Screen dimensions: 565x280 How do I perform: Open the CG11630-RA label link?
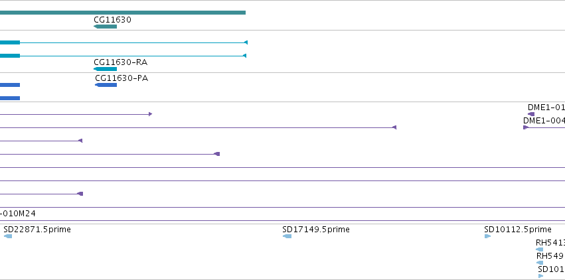point(121,62)
